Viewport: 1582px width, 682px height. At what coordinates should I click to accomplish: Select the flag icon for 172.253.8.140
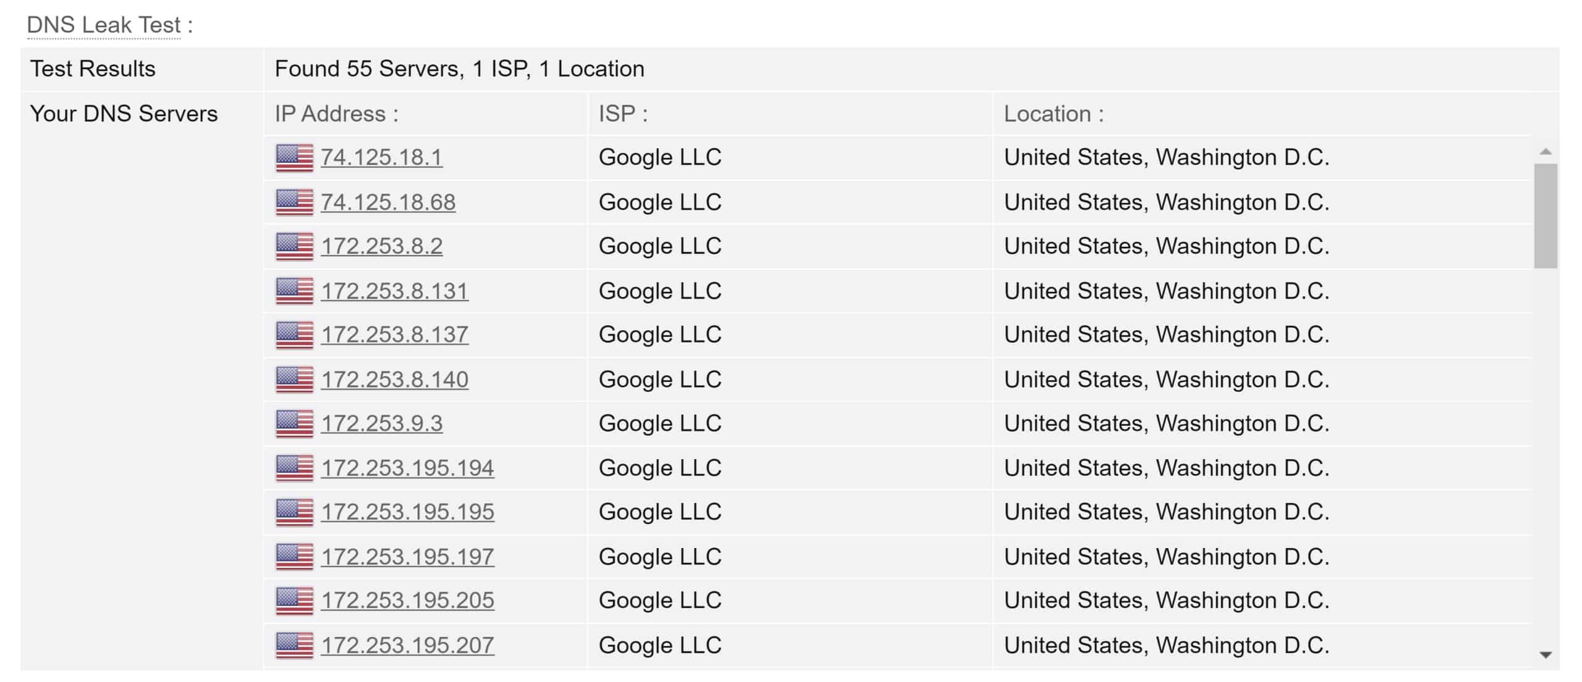pyautogui.click(x=294, y=380)
